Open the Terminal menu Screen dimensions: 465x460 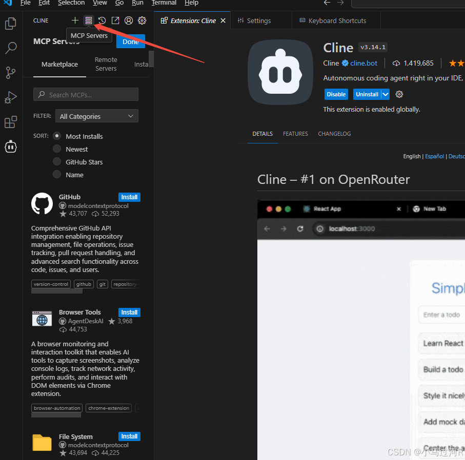(164, 3)
